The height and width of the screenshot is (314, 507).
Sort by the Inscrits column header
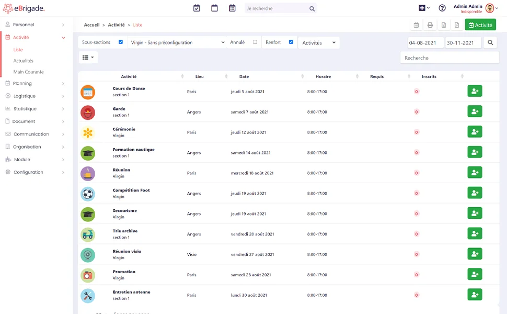tap(429, 76)
